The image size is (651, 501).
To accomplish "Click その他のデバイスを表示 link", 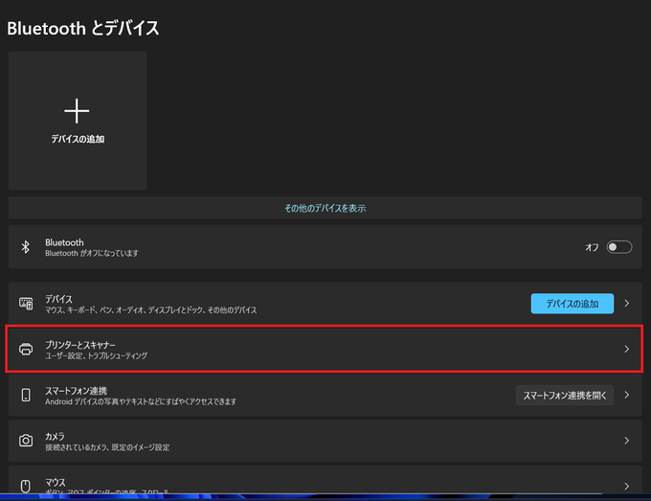I will point(325,208).
